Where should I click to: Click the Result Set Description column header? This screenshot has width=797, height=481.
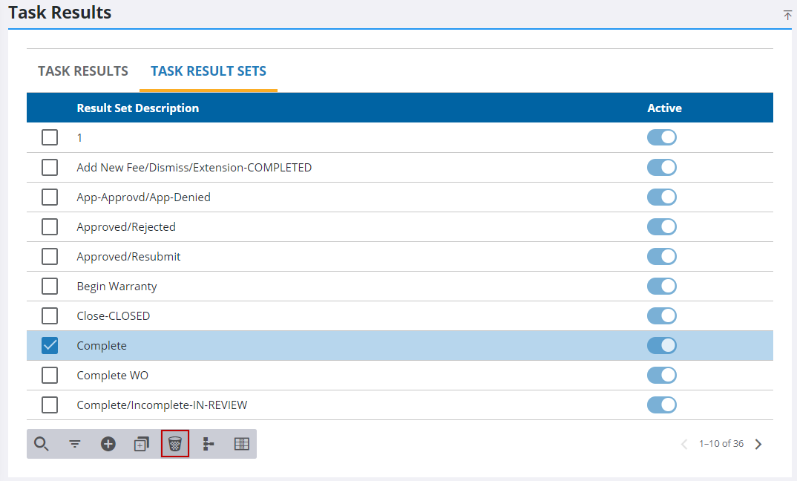click(x=138, y=108)
